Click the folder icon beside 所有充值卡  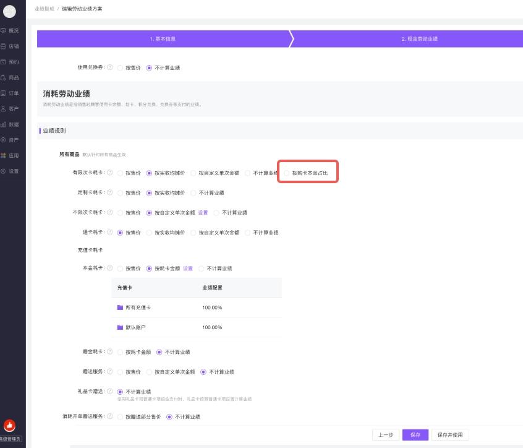point(120,307)
